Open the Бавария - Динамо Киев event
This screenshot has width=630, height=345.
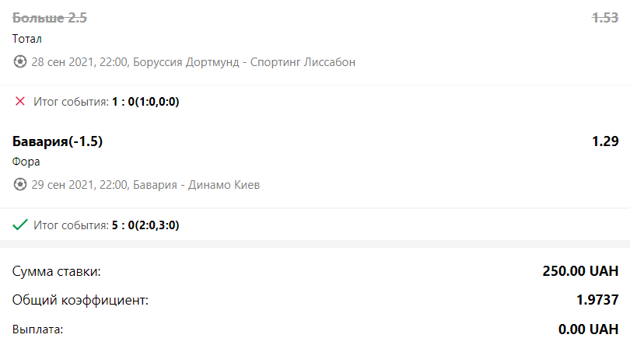(x=145, y=185)
